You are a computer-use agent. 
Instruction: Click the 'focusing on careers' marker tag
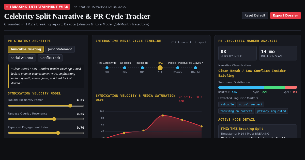tap(236, 111)
